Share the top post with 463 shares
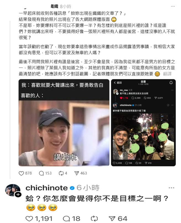The image size is (181, 223). (77, 173)
